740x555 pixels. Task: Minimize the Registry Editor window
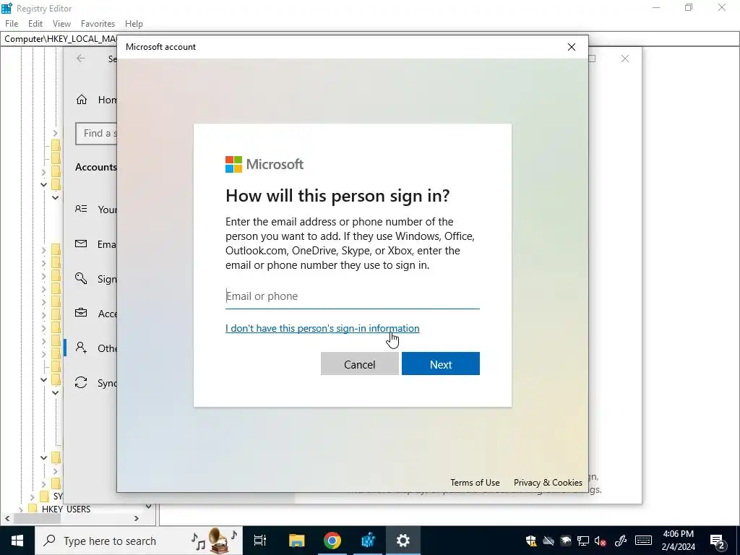[x=655, y=7]
